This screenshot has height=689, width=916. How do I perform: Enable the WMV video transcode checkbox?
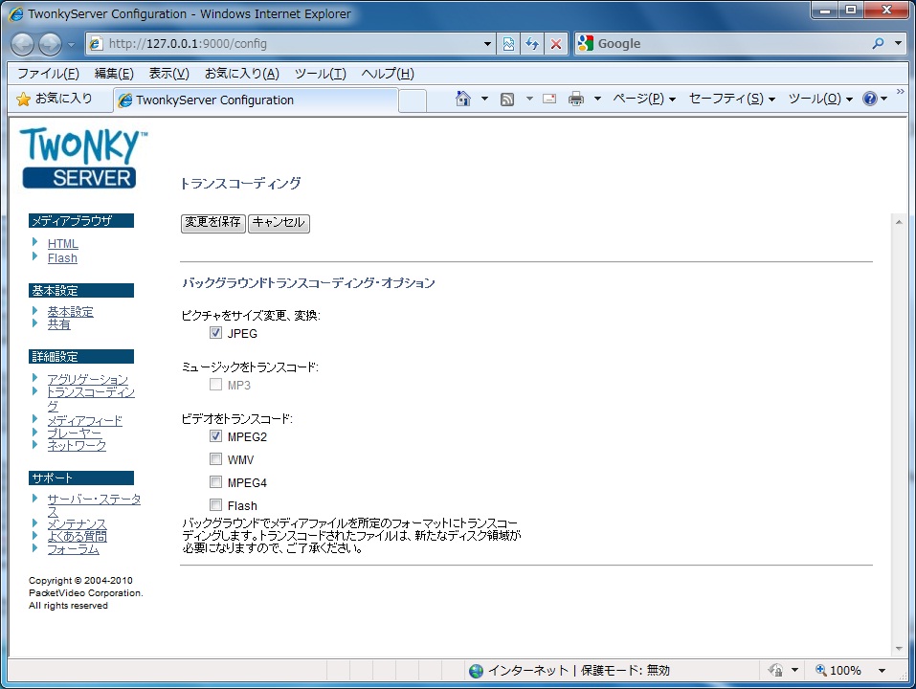(215, 459)
